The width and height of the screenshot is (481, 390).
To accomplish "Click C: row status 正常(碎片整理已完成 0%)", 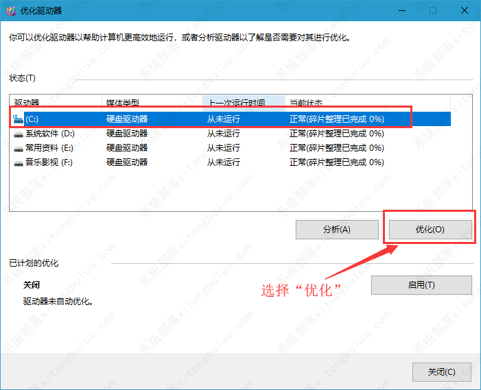I will click(x=337, y=119).
